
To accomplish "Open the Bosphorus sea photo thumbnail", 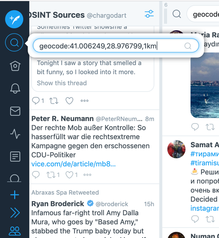I will pos(205,86).
